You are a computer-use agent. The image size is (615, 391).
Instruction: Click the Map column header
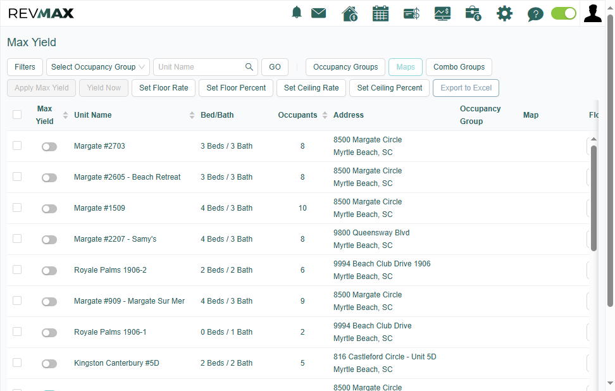pyautogui.click(x=531, y=115)
